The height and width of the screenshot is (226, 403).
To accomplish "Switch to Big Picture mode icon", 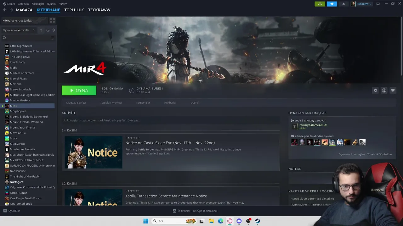I will click(x=378, y=4).
